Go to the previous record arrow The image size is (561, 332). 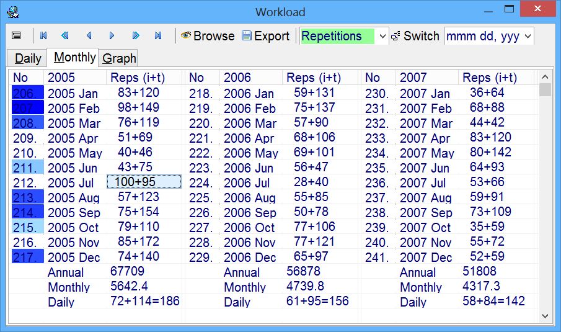pyautogui.click(x=89, y=36)
